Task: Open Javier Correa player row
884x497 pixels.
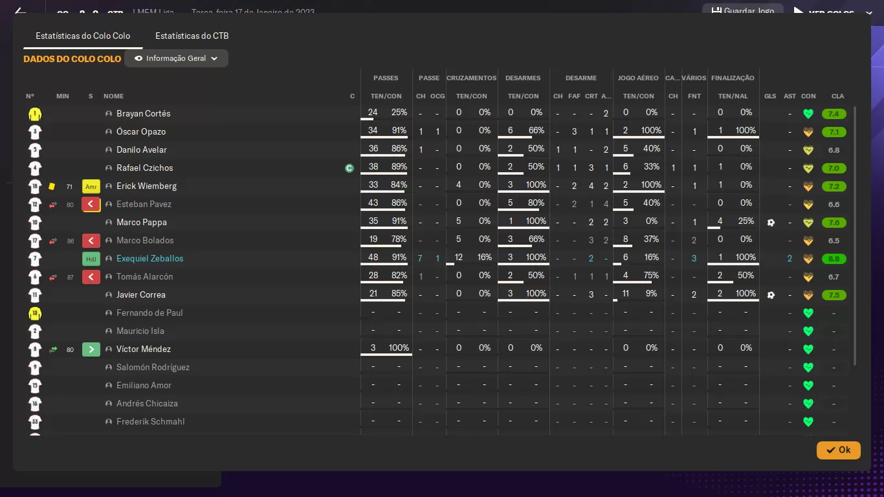Action: [435, 295]
